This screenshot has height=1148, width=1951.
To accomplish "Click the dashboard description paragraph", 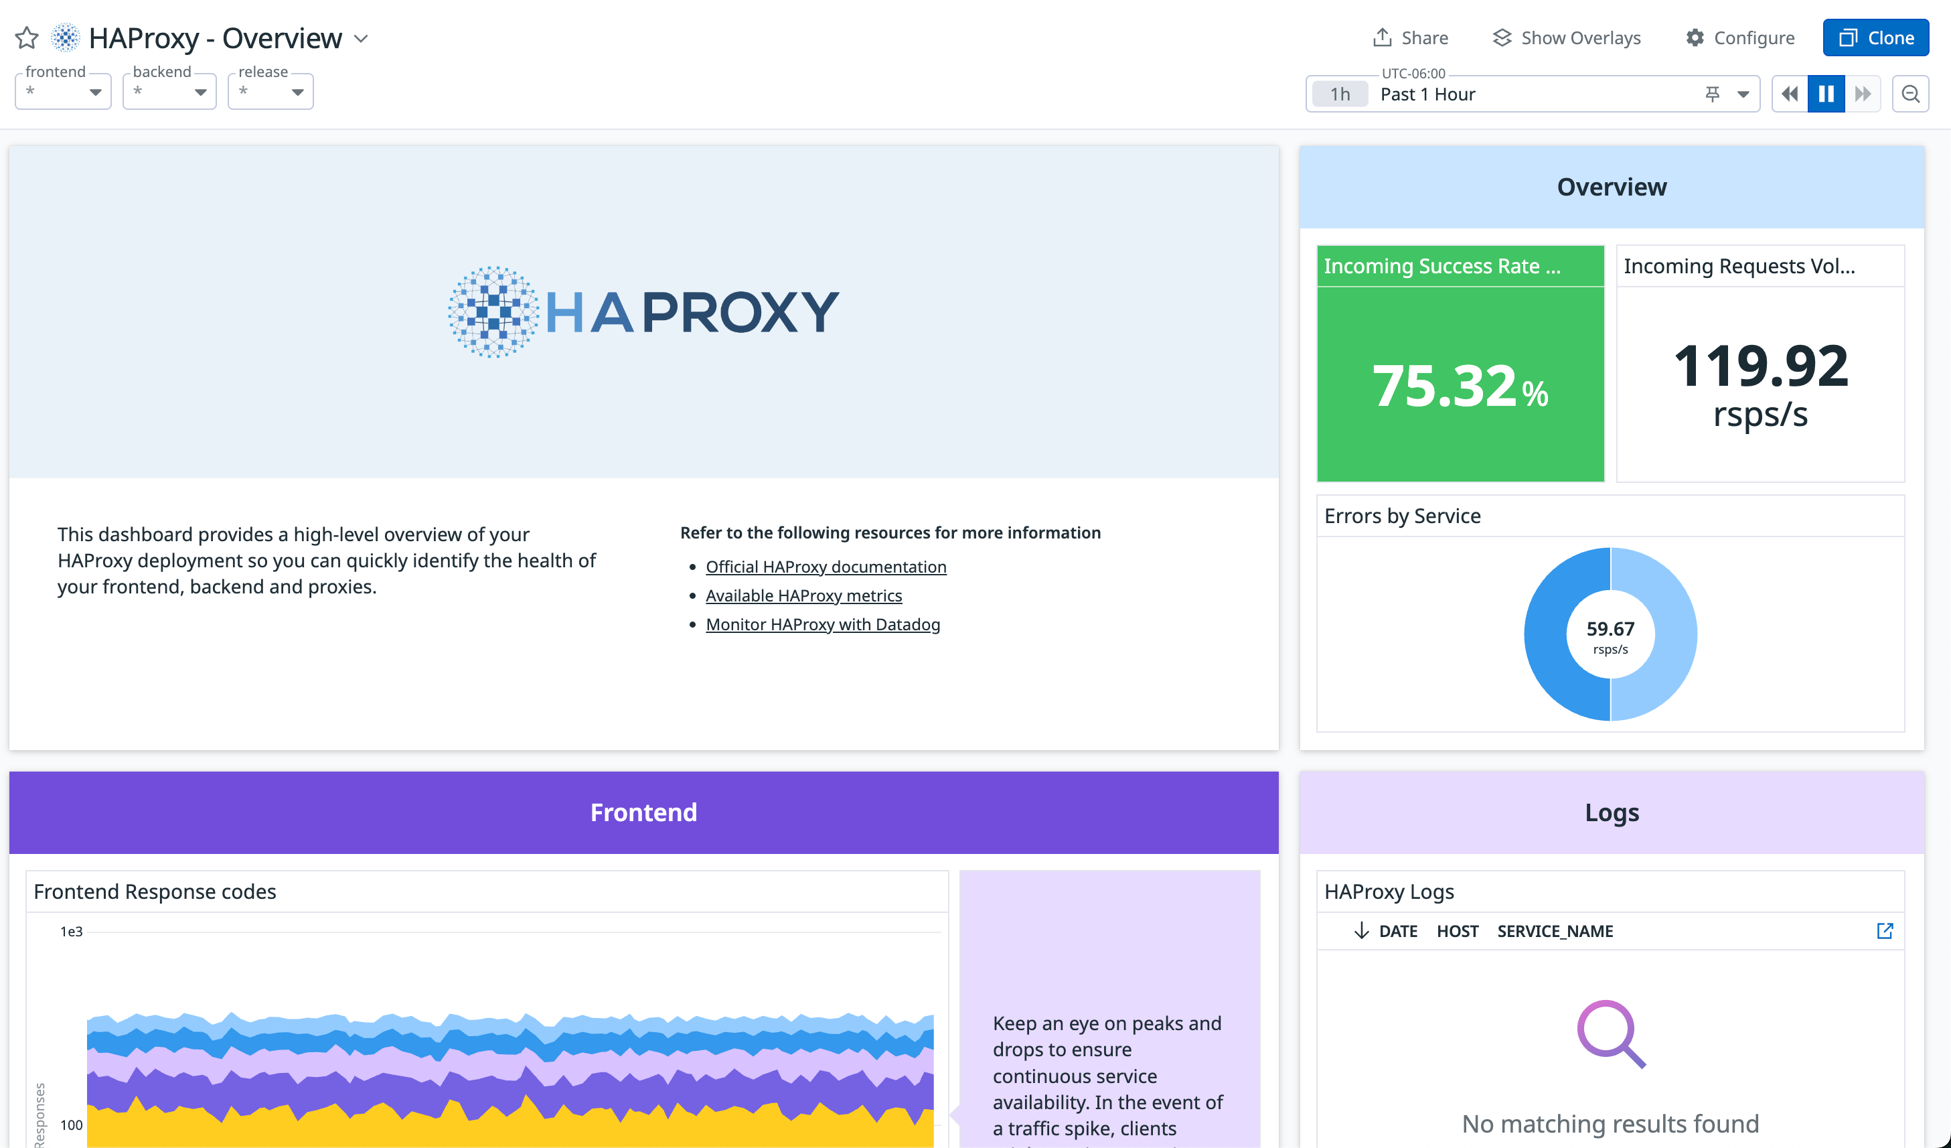I will (x=327, y=561).
